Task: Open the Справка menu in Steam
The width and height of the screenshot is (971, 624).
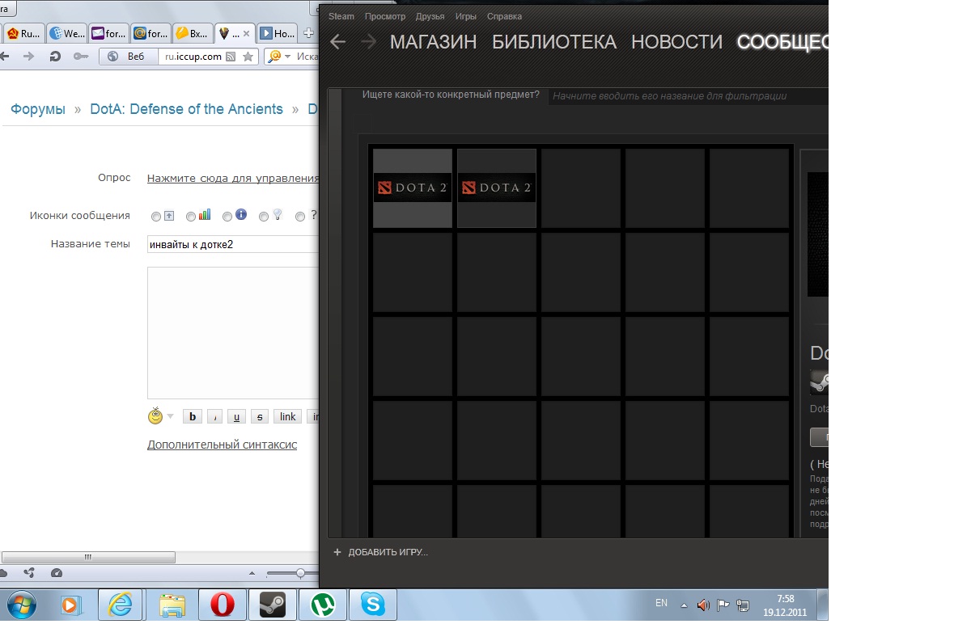Action: coord(504,16)
